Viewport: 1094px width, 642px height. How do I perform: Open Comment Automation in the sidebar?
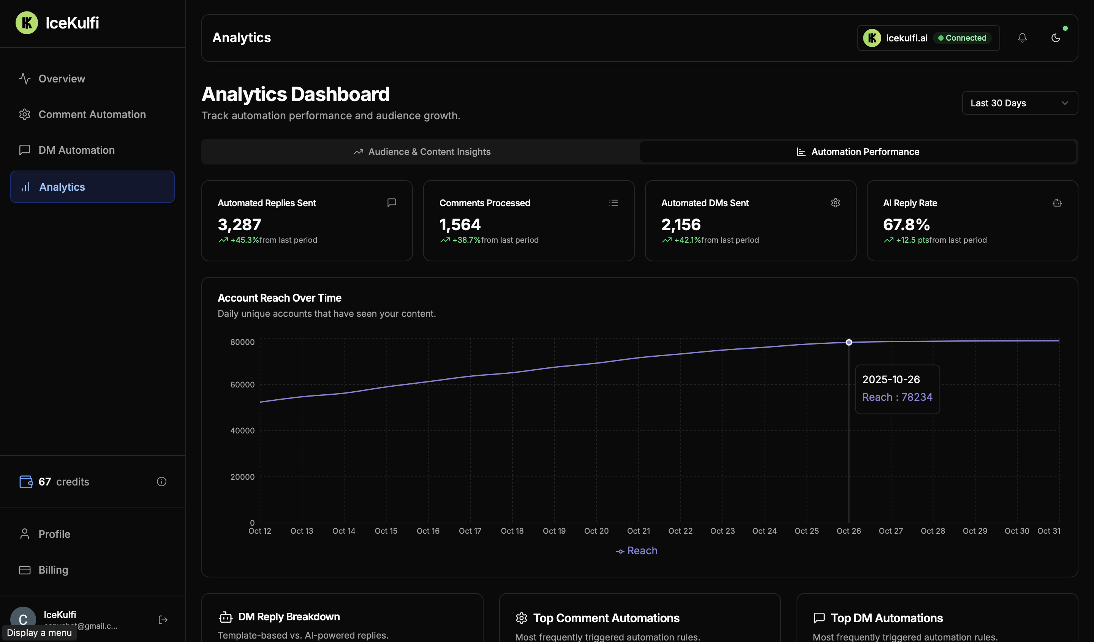(92, 115)
